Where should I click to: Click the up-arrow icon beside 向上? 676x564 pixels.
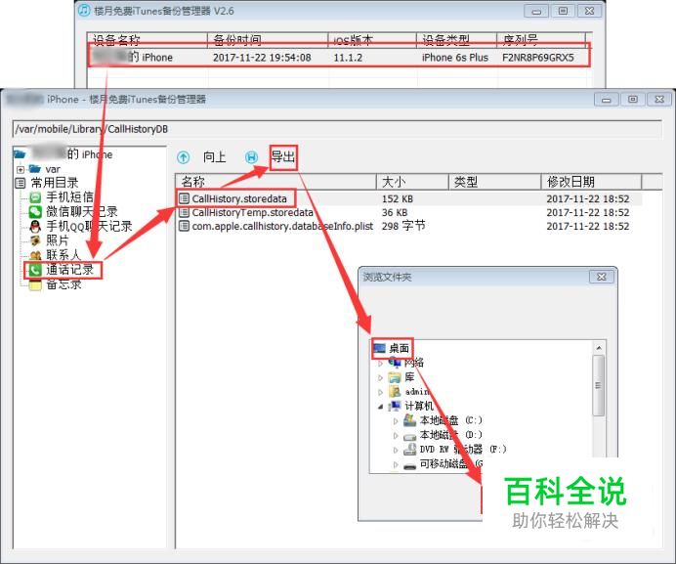click(x=184, y=157)
